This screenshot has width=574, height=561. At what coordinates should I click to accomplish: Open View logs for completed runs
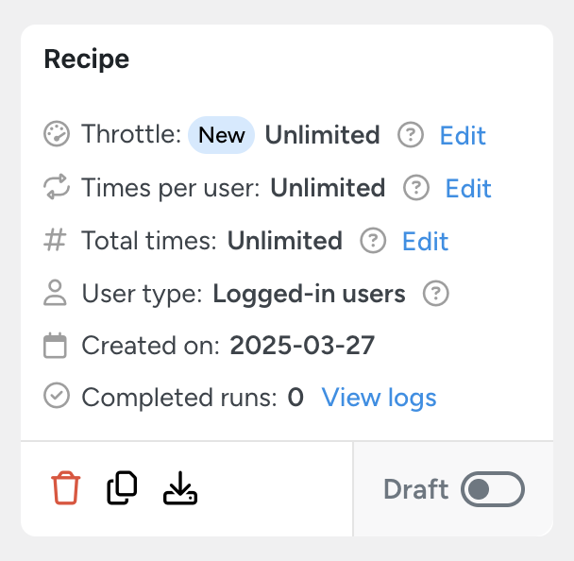[x=379, y=398]
